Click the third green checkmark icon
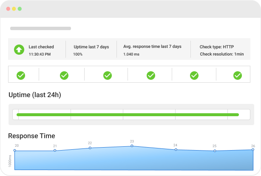This screenshot has height=176, width=261. 108,75
